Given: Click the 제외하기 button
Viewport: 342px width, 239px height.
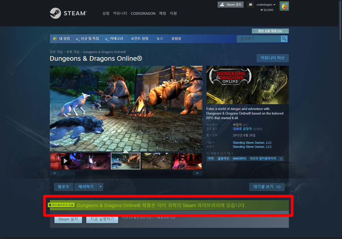Looking at the screenshot, I should click(86, 187).
